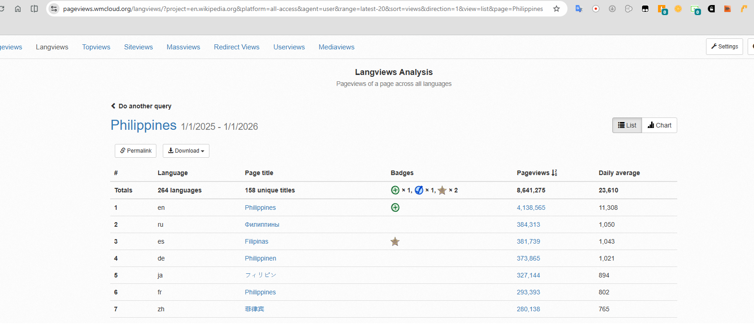The width and height of the screenshot is (754, 325).
Task: Open the Spanish Filipinas page link
Action: coord(257,241)
